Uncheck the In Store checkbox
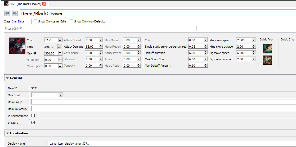 [x=33, y=123]
